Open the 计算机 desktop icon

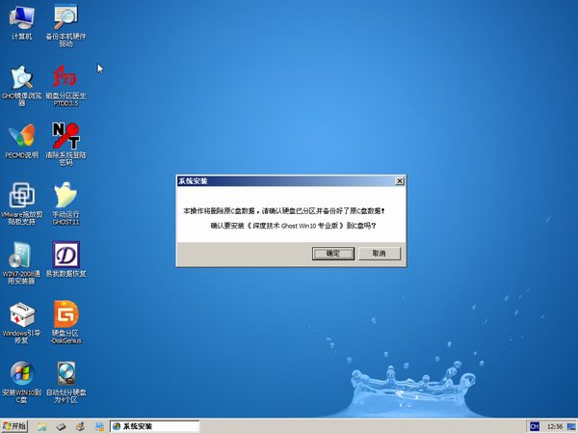click(21, 17)
